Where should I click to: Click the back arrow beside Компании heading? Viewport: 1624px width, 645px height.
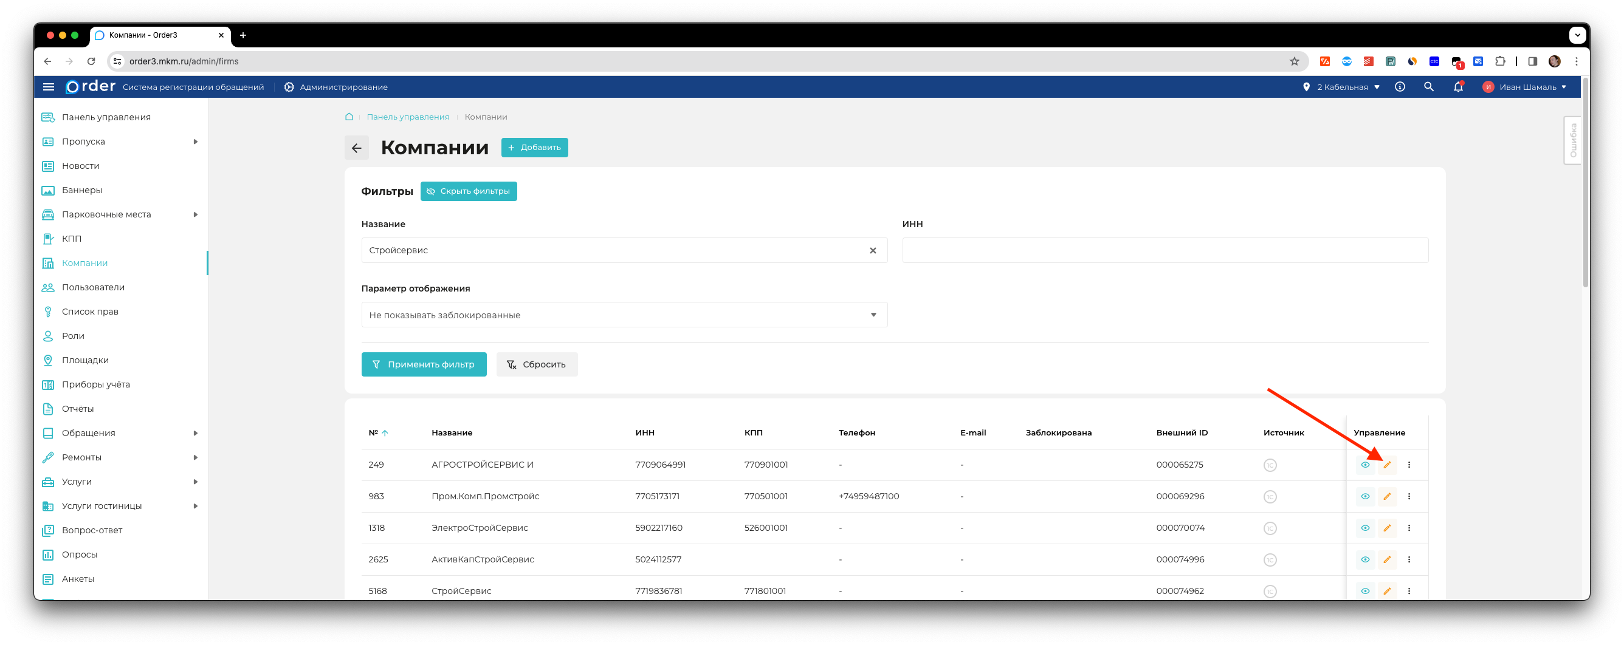[356, 148]
